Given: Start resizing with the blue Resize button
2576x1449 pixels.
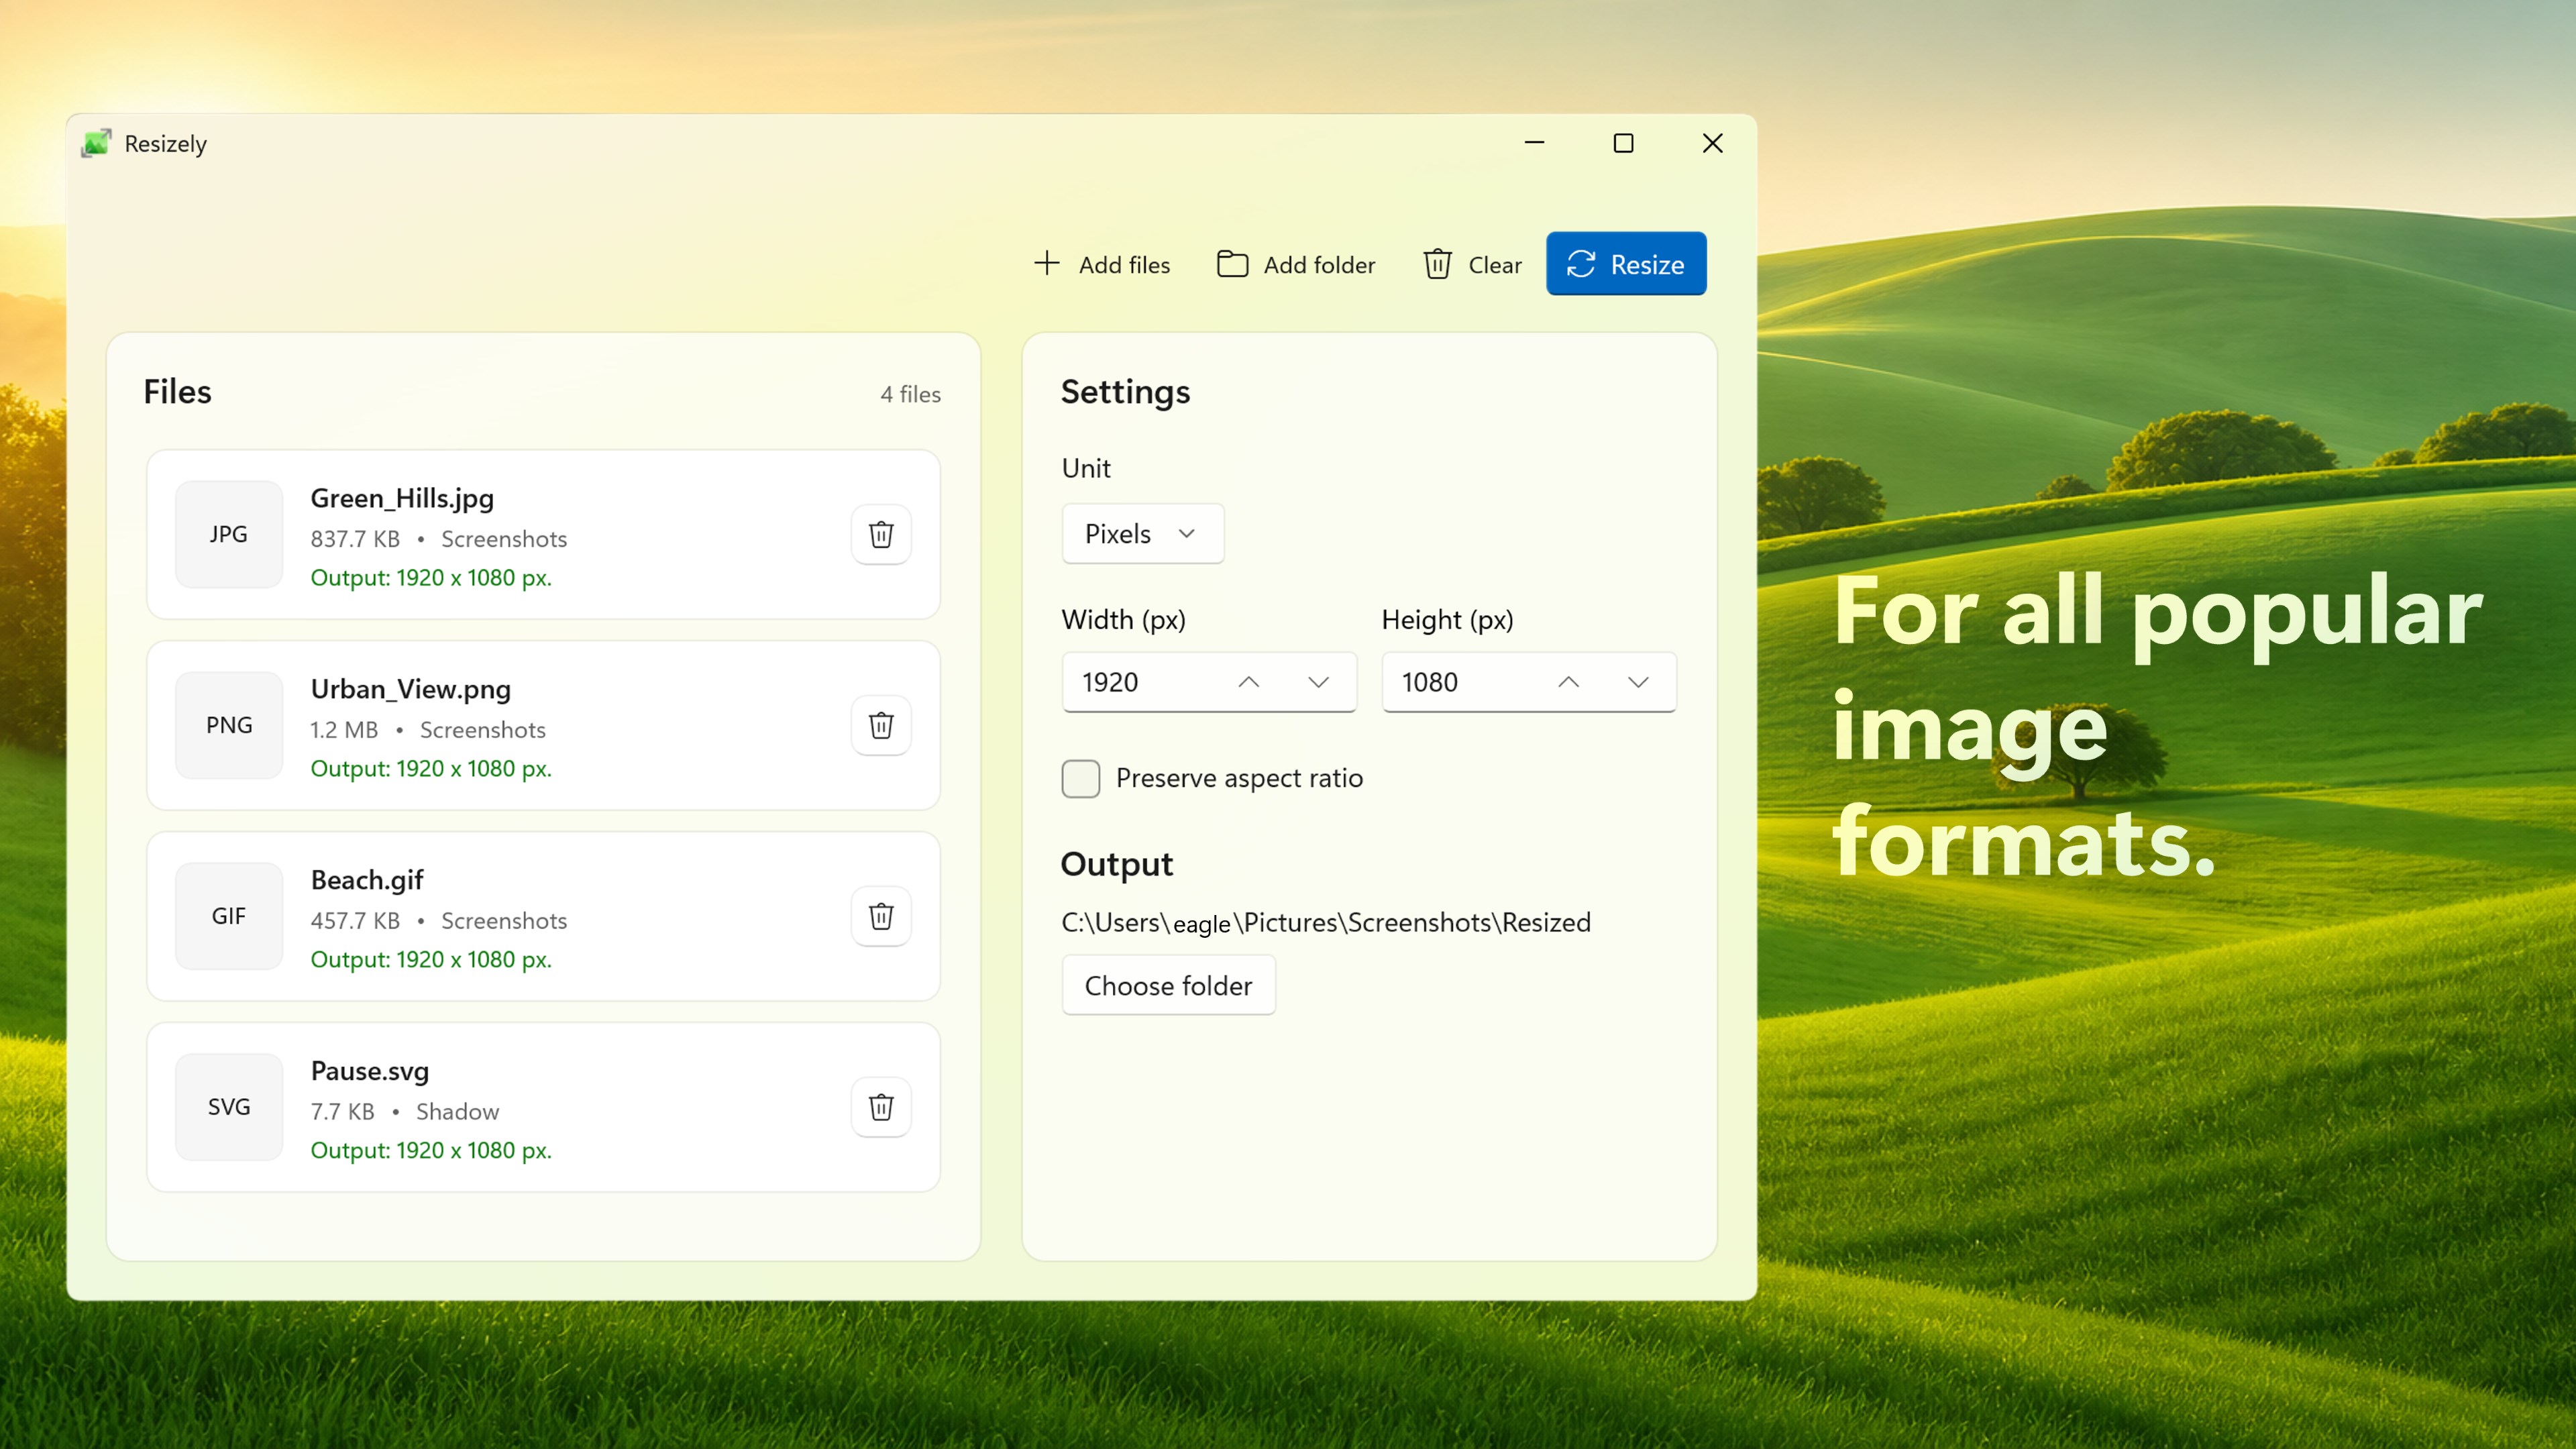Looking at the screenshot, I should (x=1626, y=264).
